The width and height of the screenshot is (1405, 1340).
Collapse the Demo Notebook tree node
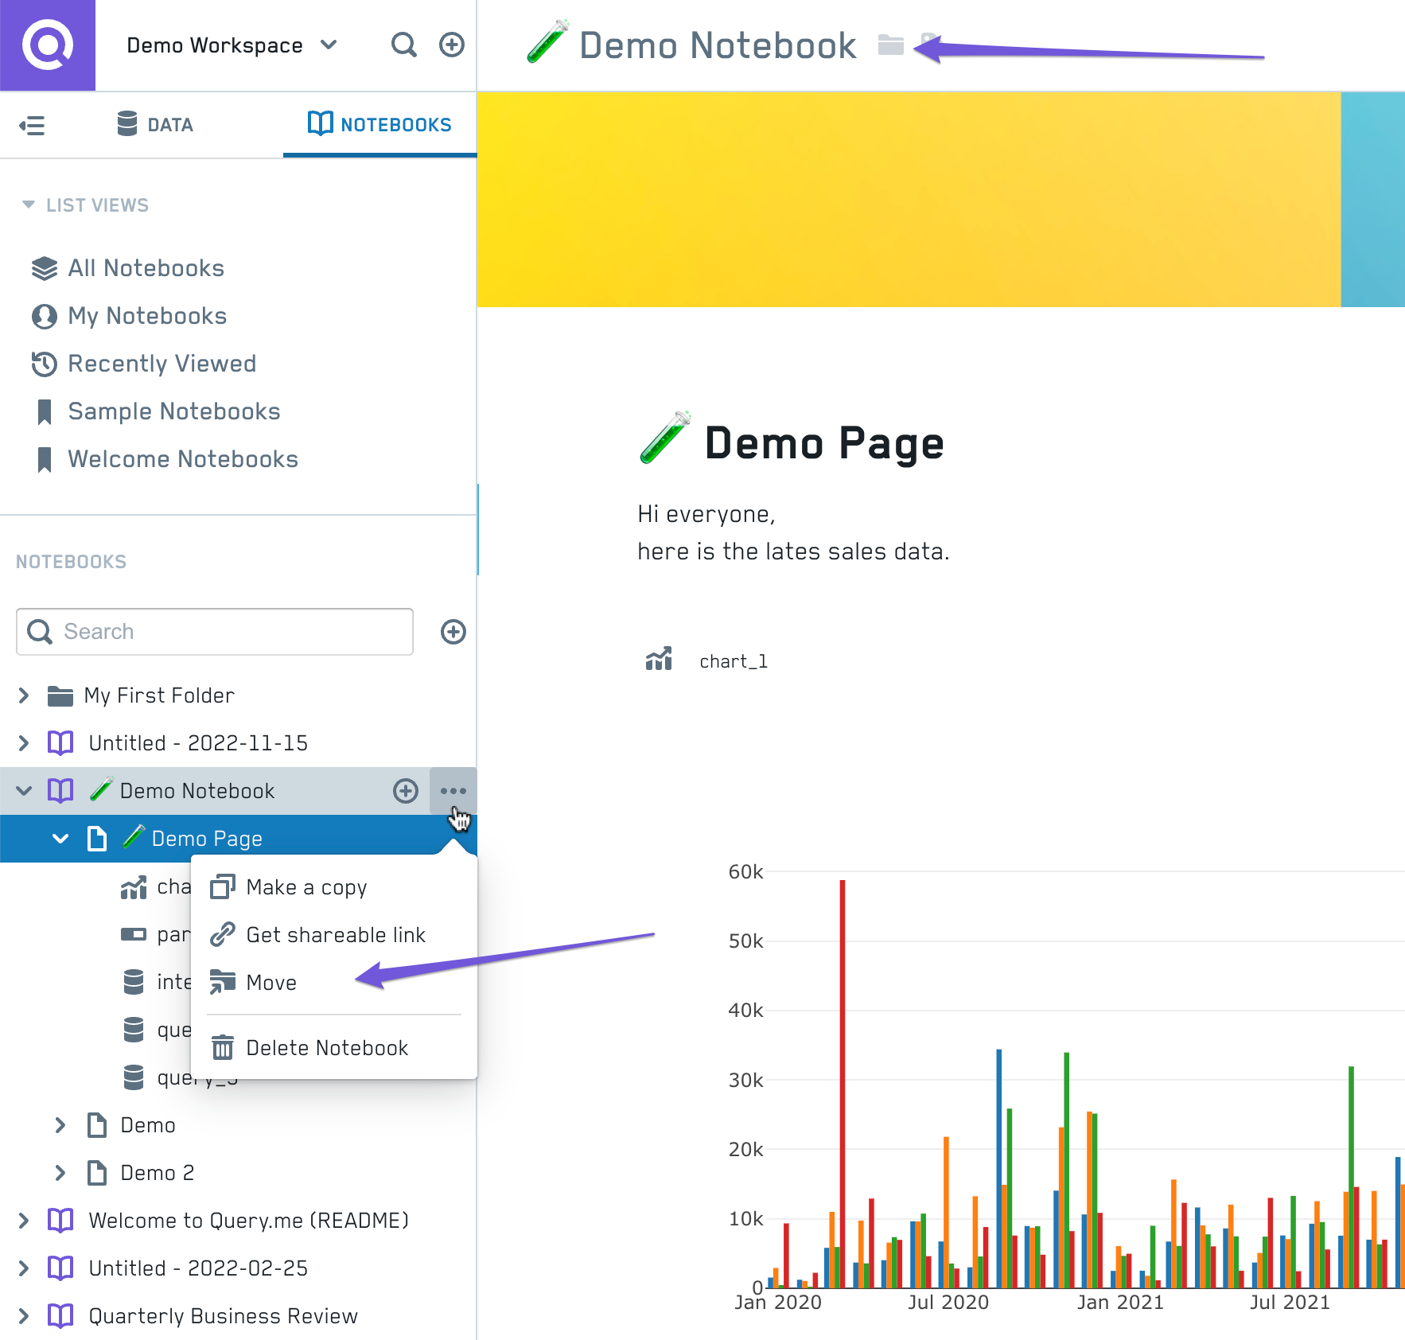click(24, 791)
